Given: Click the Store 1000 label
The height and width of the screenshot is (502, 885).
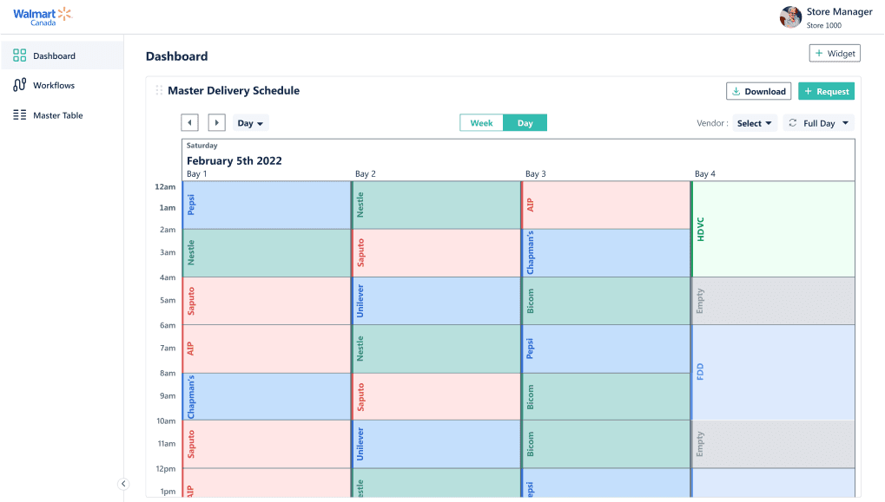Looking at the screenshot, I should click(824, 25).
